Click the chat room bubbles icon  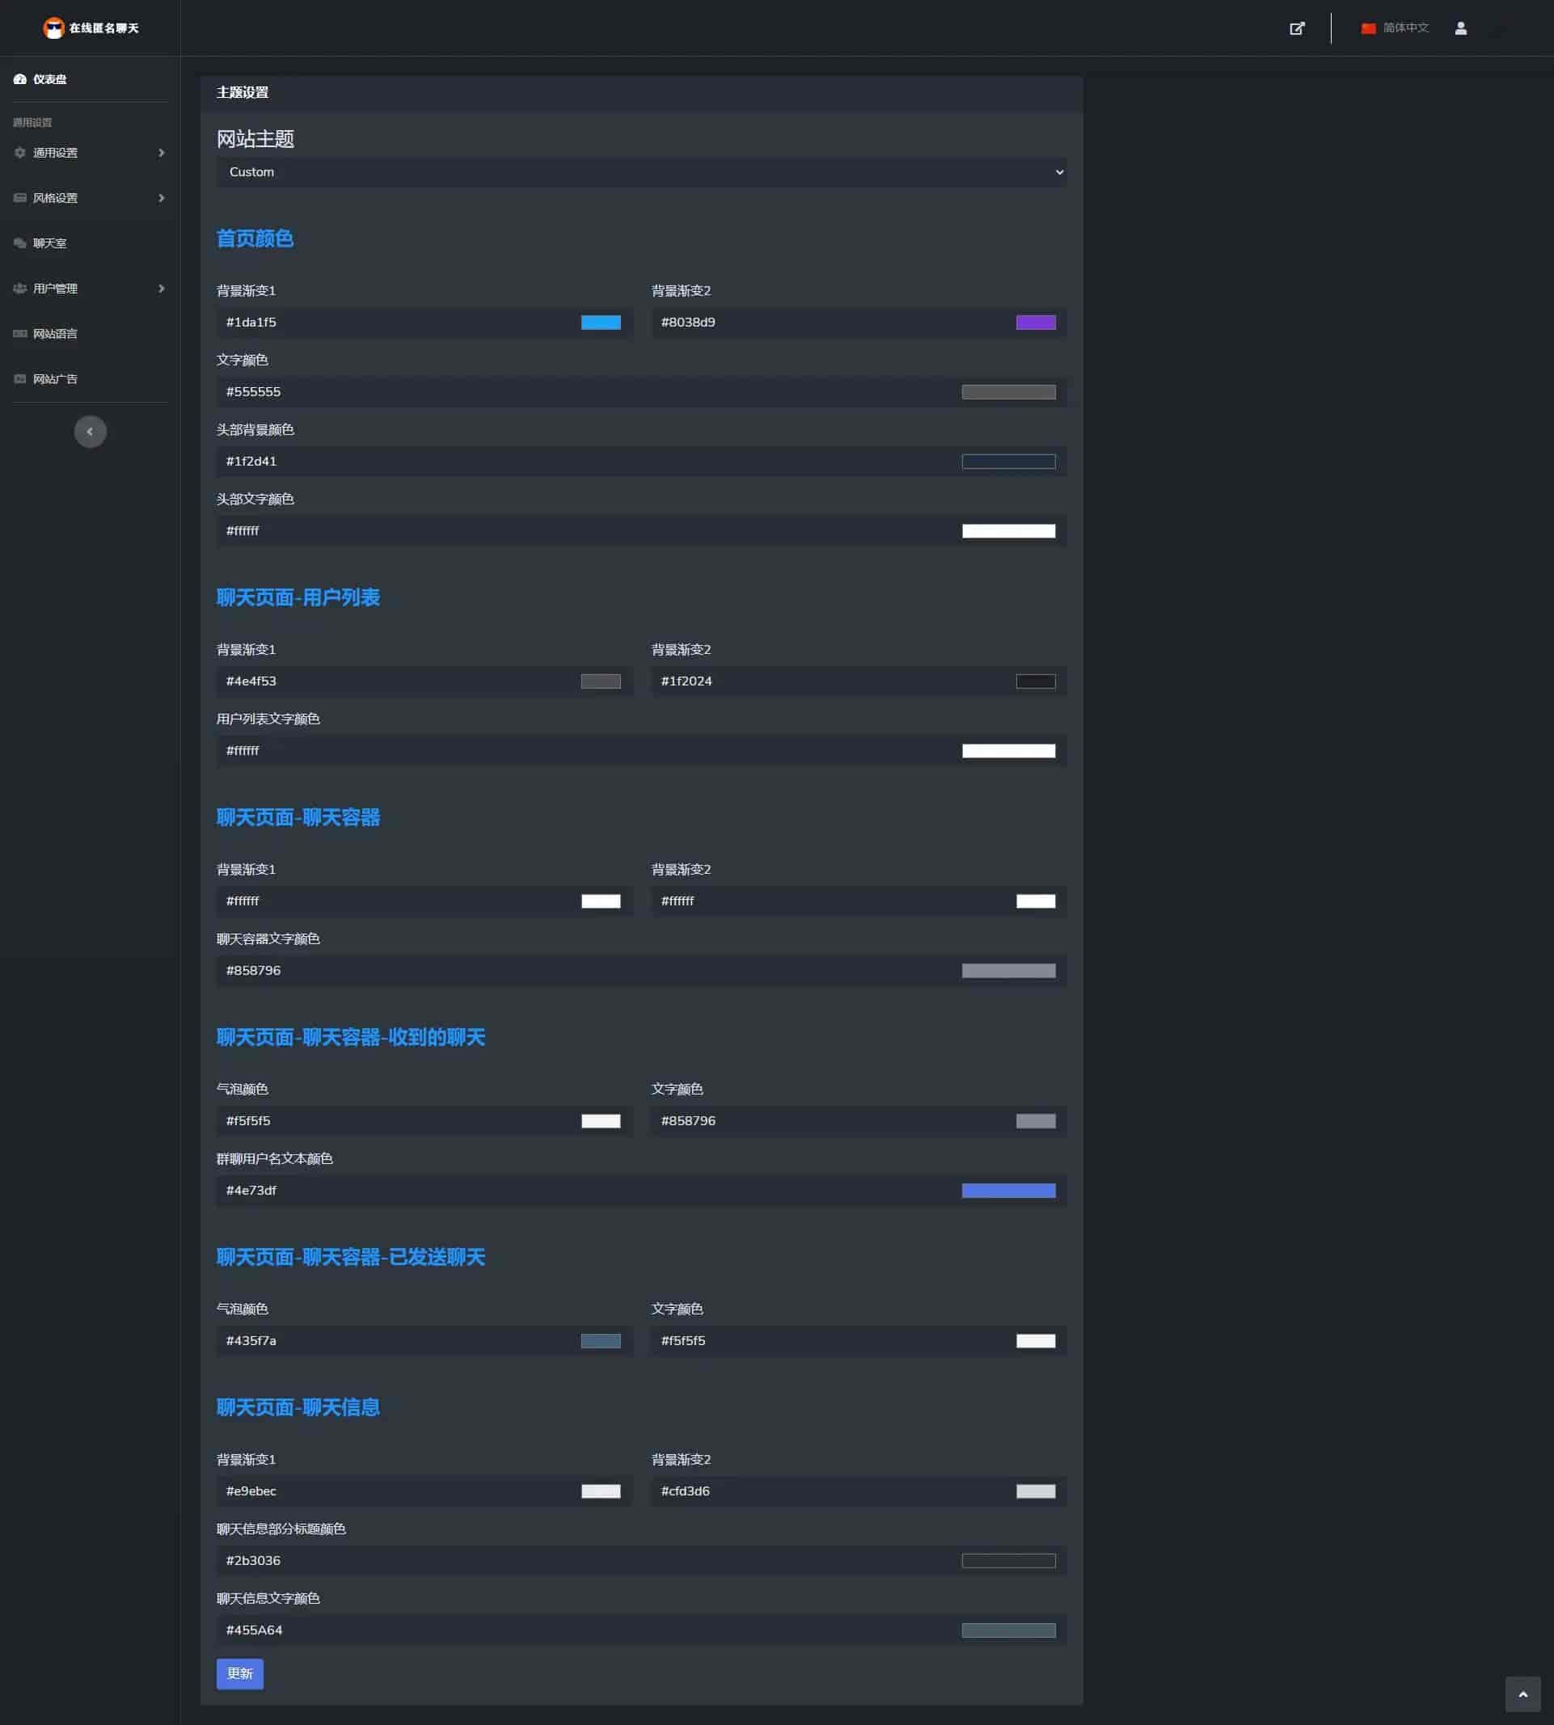point(19,243)
